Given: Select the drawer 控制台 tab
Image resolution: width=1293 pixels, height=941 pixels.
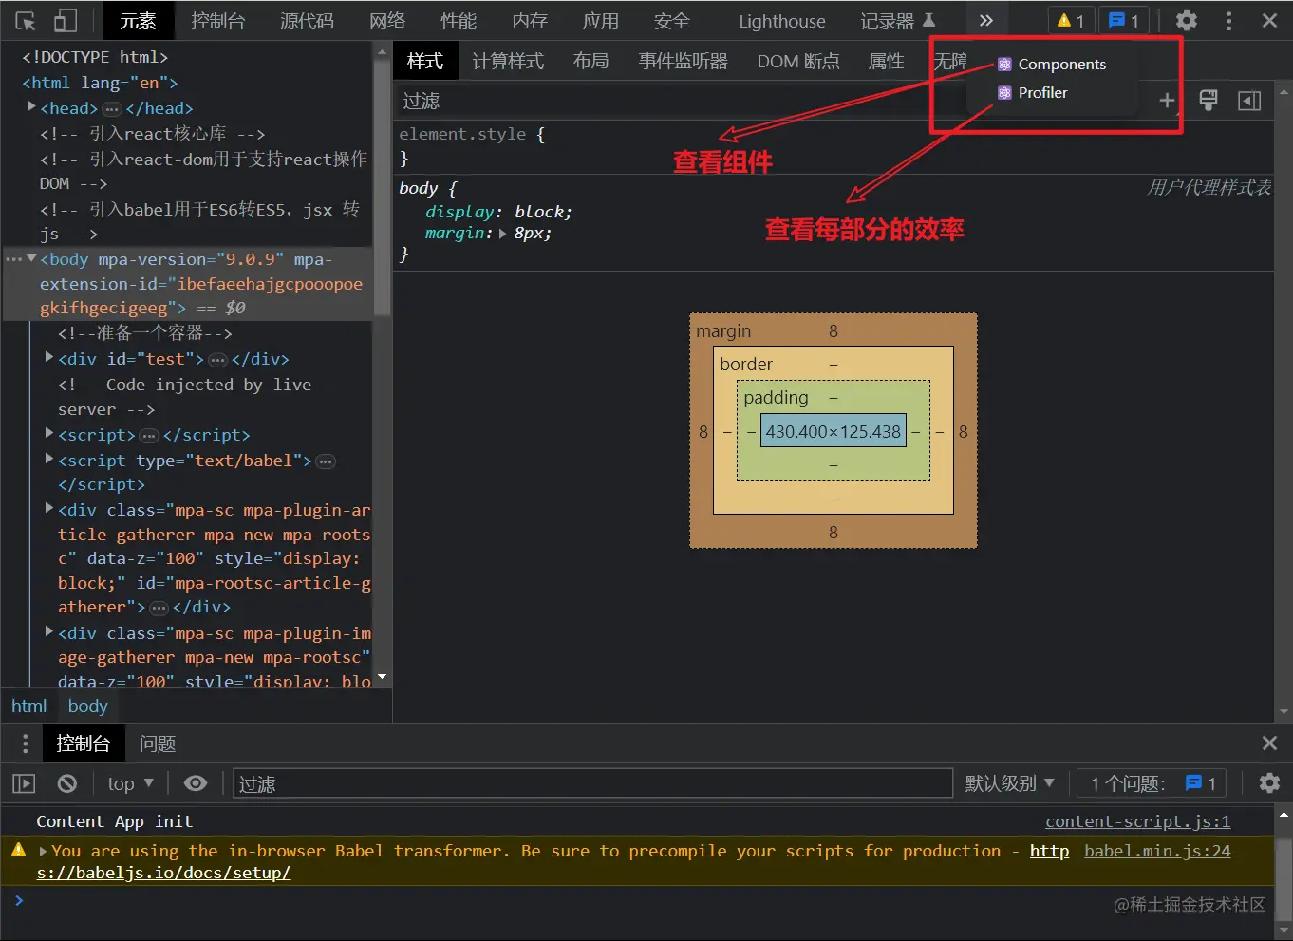Looking at the screenshot, I should pos(84,743).
